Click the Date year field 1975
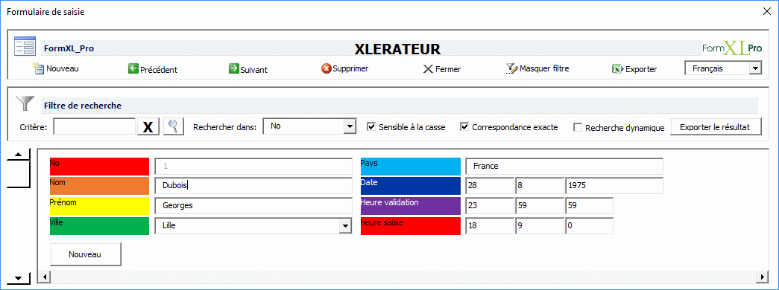 [x=614, y=185]
